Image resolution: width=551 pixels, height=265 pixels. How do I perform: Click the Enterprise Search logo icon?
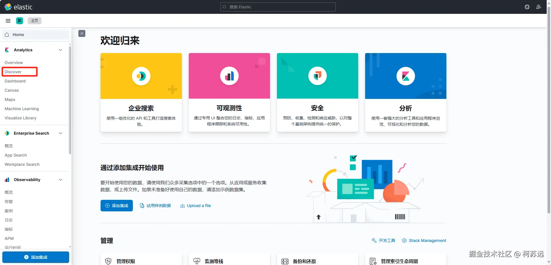(7, 133)
